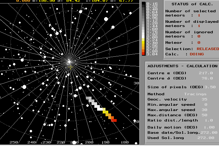This screenshot has width=219, height=146.
Task: Click the Base date/Sol. long. value
Action: pyautogui.click(x=209, y=132)
